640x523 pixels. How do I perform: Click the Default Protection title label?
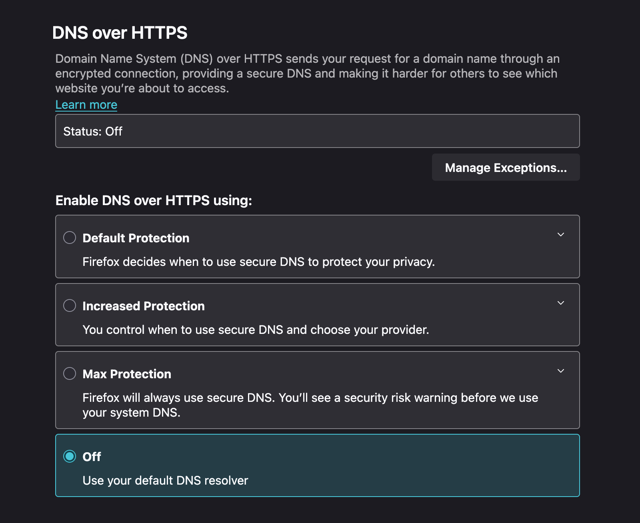tap(136, 238)
